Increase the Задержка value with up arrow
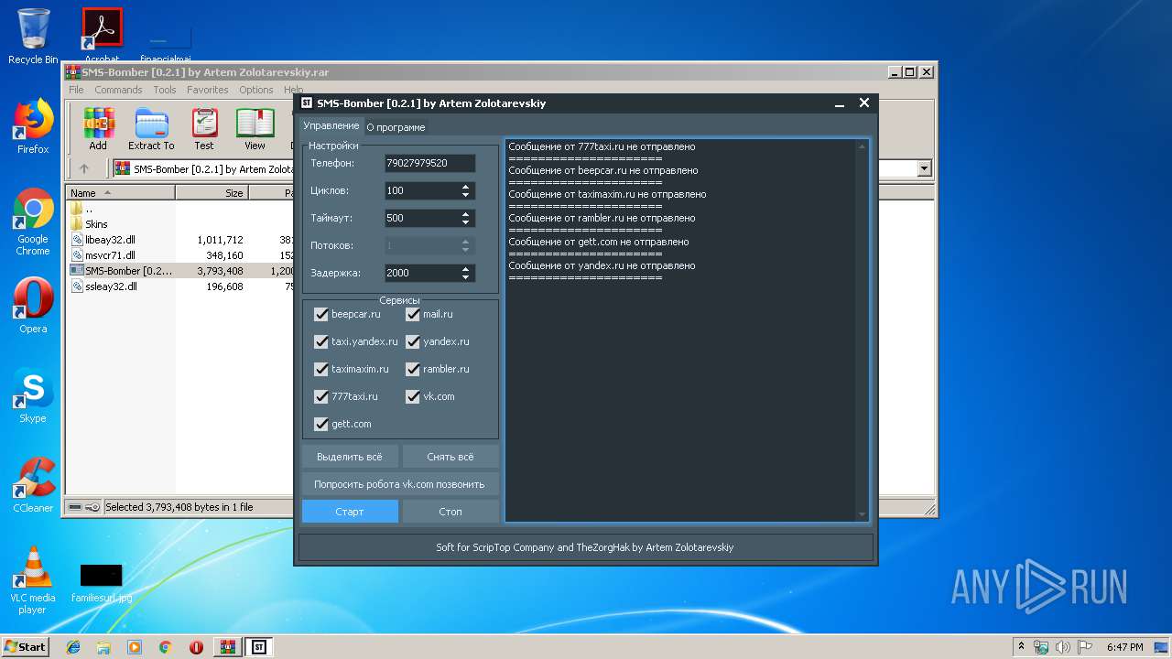 click(x=465, y=269)
